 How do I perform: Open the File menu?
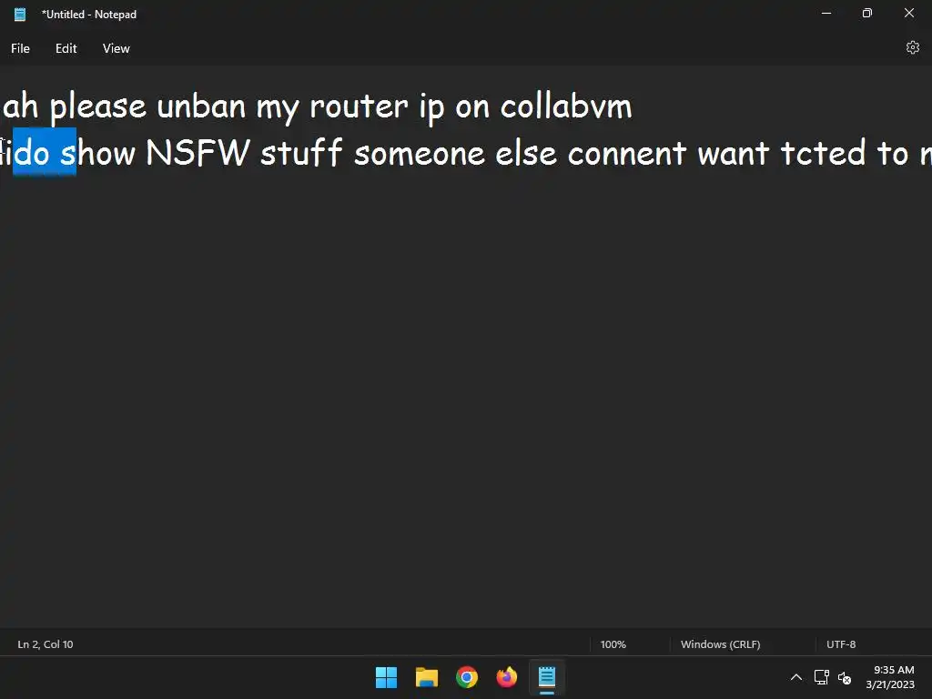tap(20, 49)
